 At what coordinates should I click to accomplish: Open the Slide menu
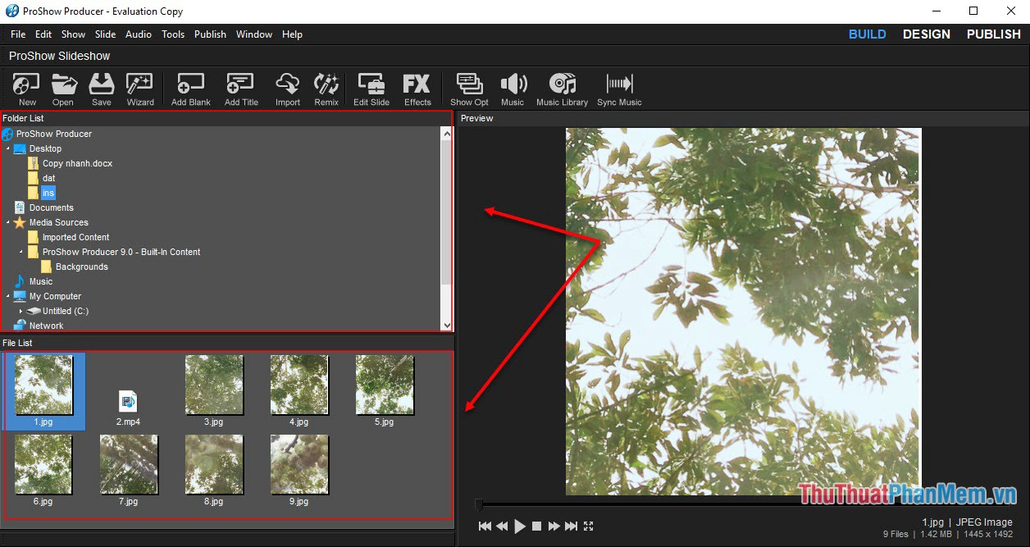coord(105,34)
